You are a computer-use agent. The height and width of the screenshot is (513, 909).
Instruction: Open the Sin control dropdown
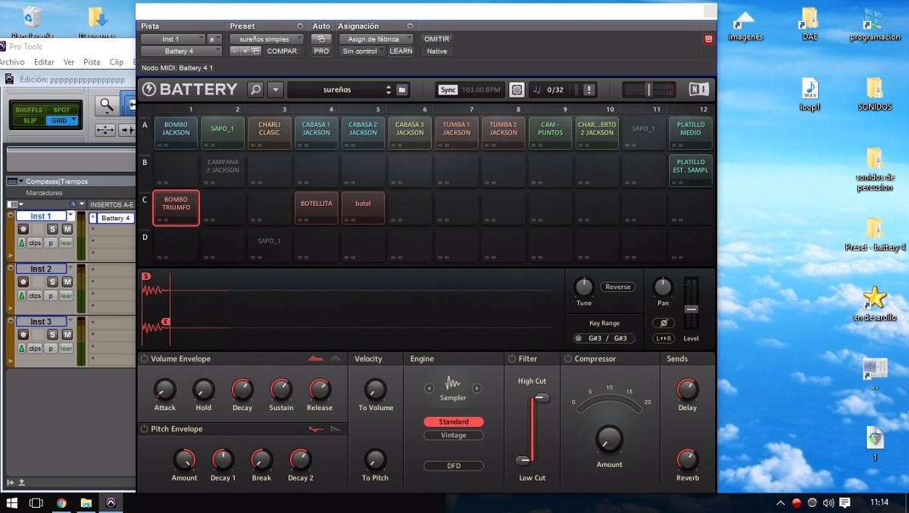[x=362, y=51]
